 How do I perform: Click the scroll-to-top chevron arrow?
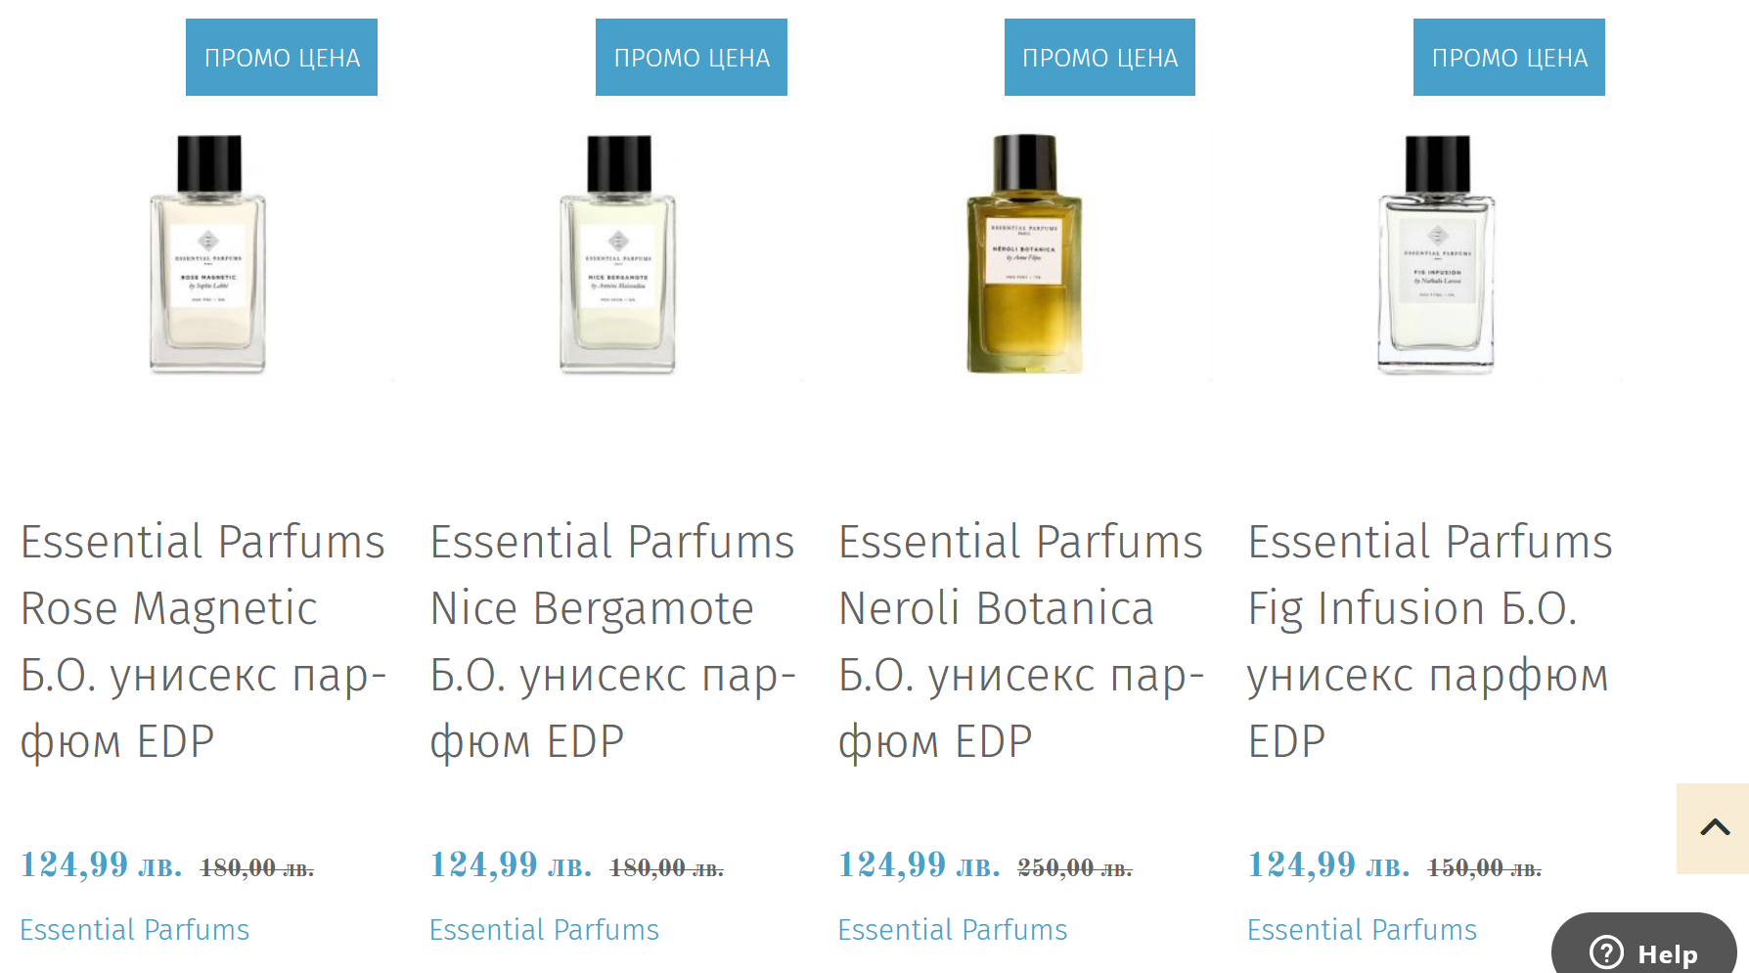(x=1714, y=828)
